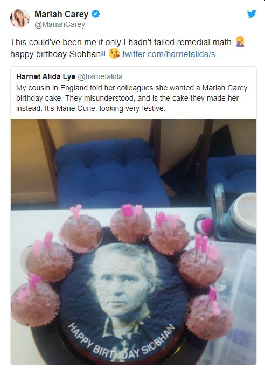Click the blue verified checkmark badge
The image size is (265, 370).
[95, 14]
